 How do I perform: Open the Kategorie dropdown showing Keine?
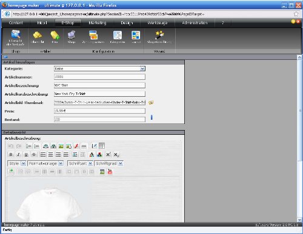tap(99, 69)
